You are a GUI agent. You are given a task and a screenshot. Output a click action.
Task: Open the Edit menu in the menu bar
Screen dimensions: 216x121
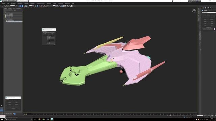tap(8, 4)
